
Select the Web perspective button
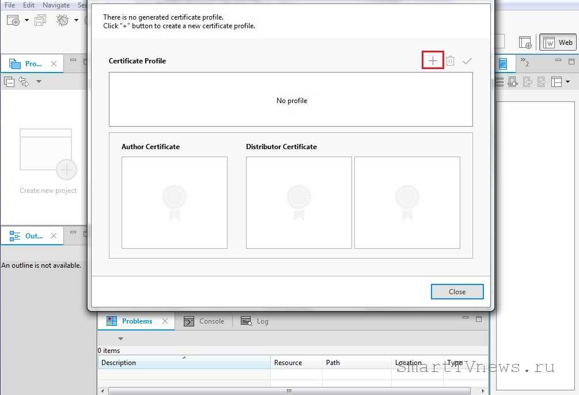558,43
